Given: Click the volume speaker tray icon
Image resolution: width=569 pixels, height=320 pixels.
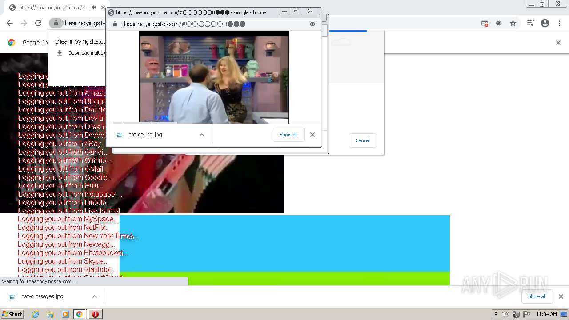Looking at the screenshot, I should tap(505, 314).
